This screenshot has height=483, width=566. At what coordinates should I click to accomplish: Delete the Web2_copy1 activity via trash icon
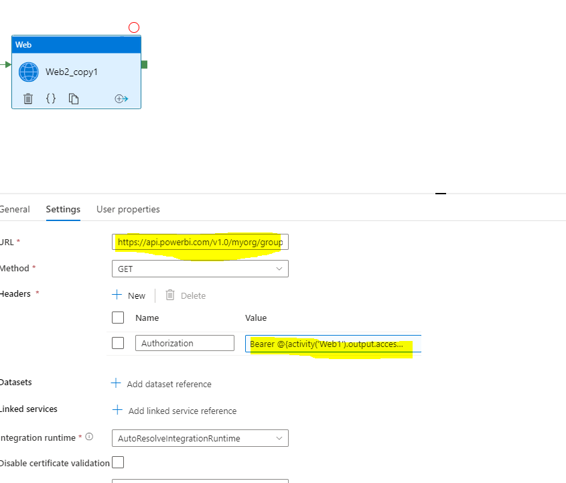[x=27, y=98]
